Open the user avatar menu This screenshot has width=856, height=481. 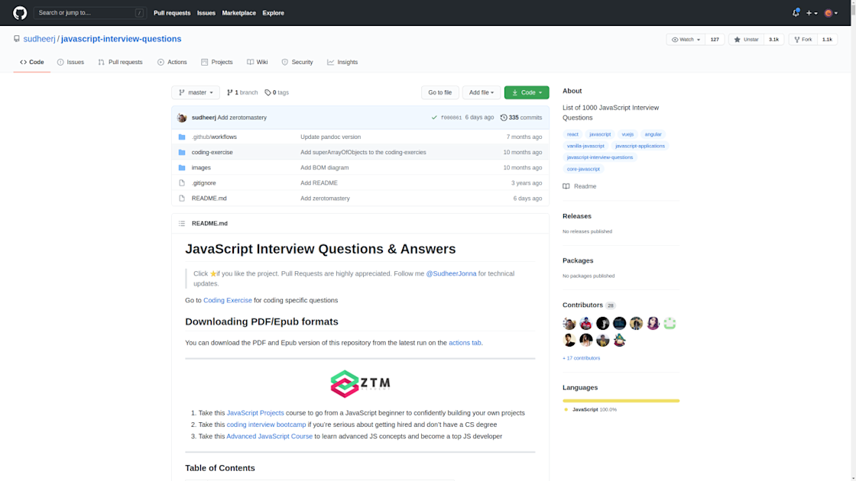[x=831, y=12]
